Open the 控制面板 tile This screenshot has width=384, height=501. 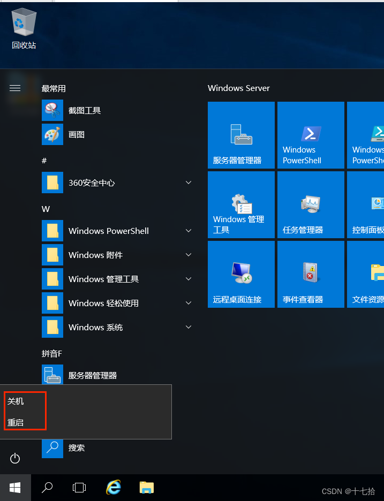pos(365,205)
